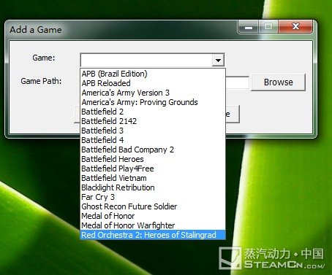Screen dimensions: 332x275
Task: Choose APB Reloaded in the dropdown
Action: pos(153,83)
